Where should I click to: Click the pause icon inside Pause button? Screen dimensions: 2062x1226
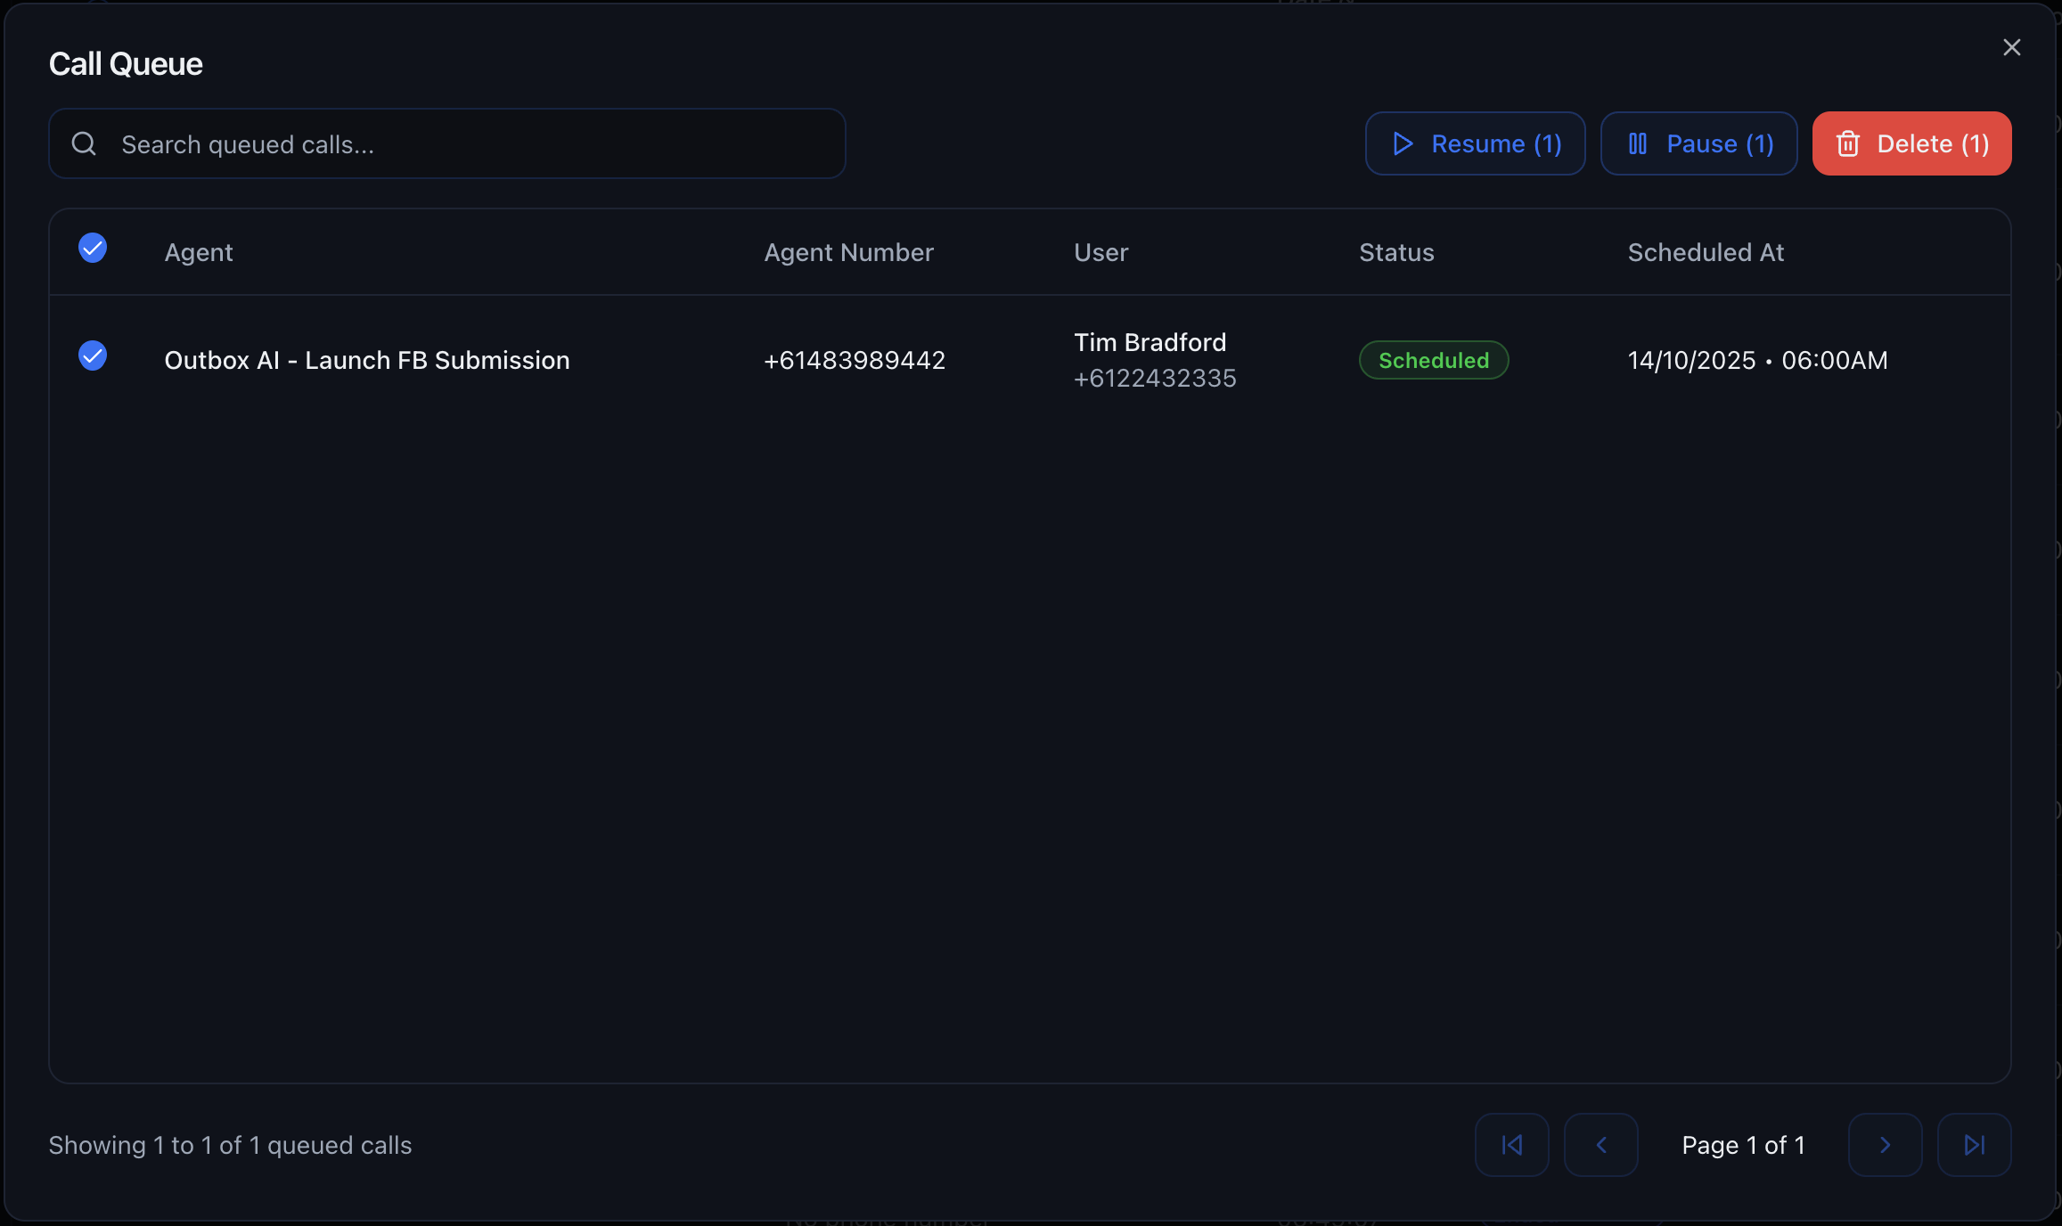(x=1640, y=143)
